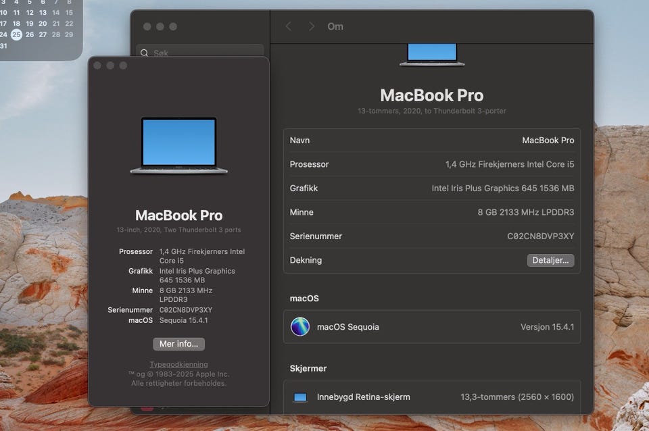Click the MacBook Pro heading in About window
The height and width of the screenshot is (431, 649).
pos(178,215)
